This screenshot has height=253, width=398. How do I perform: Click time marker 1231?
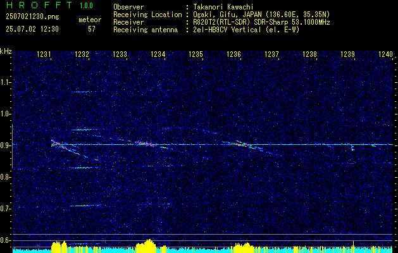coord(44,54)
